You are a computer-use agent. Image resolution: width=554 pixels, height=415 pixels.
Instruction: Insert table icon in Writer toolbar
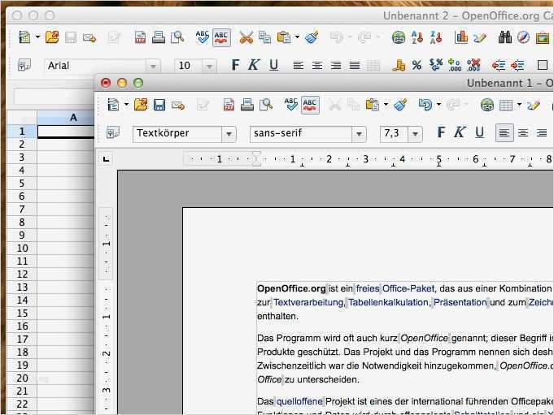[x=505, y=105]
